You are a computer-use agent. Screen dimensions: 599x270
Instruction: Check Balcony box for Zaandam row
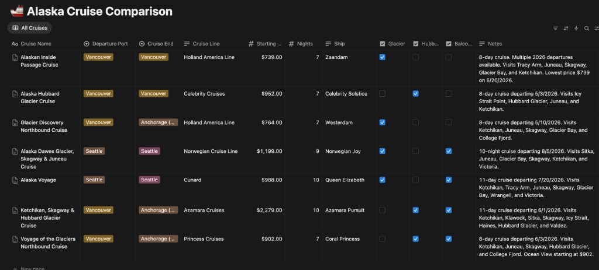[x=449, y=57]
